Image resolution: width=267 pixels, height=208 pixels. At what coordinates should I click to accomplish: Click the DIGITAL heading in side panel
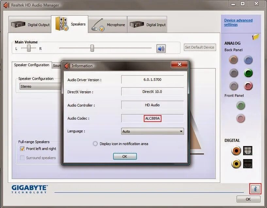[x=232, y=141]
